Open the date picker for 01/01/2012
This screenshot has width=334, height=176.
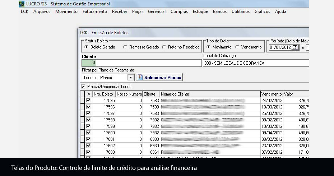(x=295, y=47)
